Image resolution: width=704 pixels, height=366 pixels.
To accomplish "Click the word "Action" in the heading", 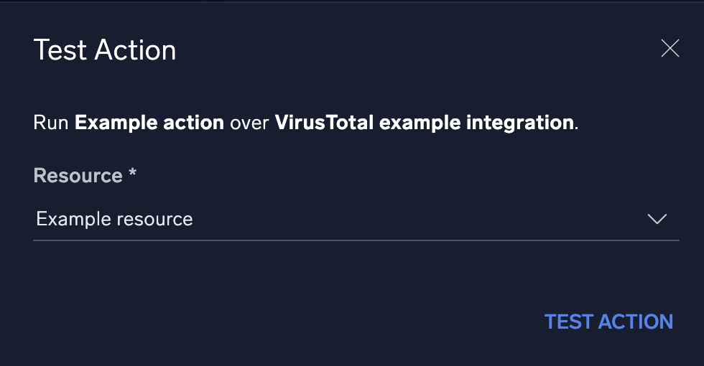I will [137, 50].
